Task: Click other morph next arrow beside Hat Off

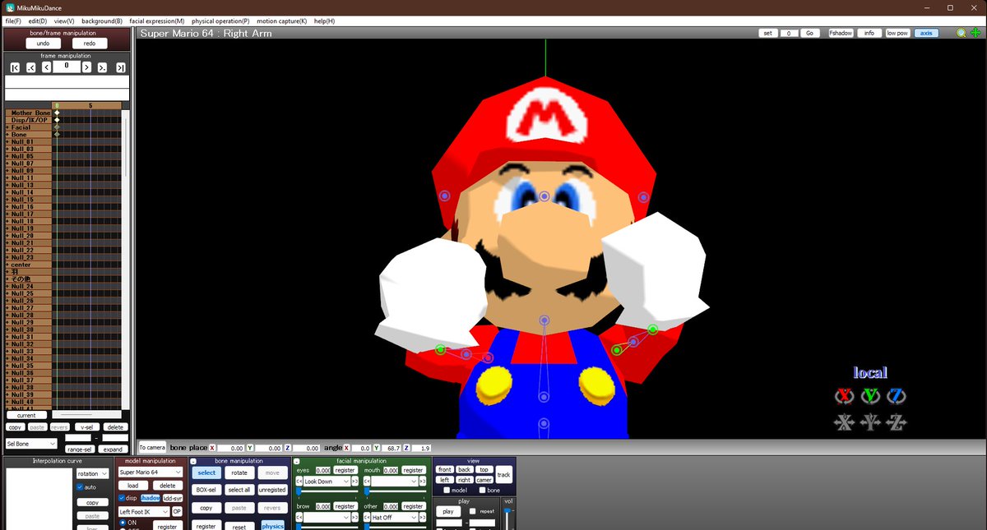Action: (x=422, y=518)
